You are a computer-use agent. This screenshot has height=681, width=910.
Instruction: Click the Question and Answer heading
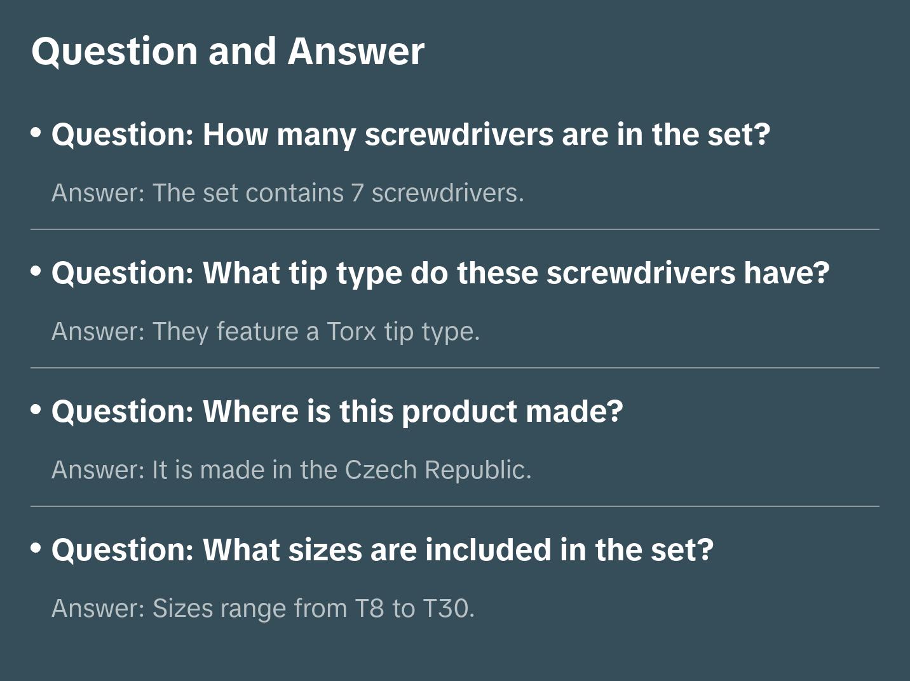coord(227,51)
